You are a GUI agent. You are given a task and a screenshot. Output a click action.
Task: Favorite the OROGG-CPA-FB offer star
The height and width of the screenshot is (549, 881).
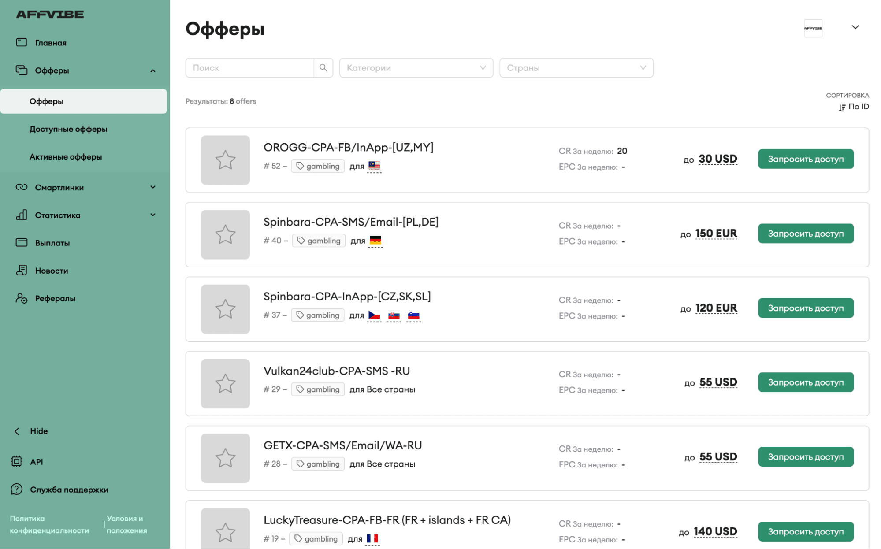pyautogui.click(x=225, y=160)
